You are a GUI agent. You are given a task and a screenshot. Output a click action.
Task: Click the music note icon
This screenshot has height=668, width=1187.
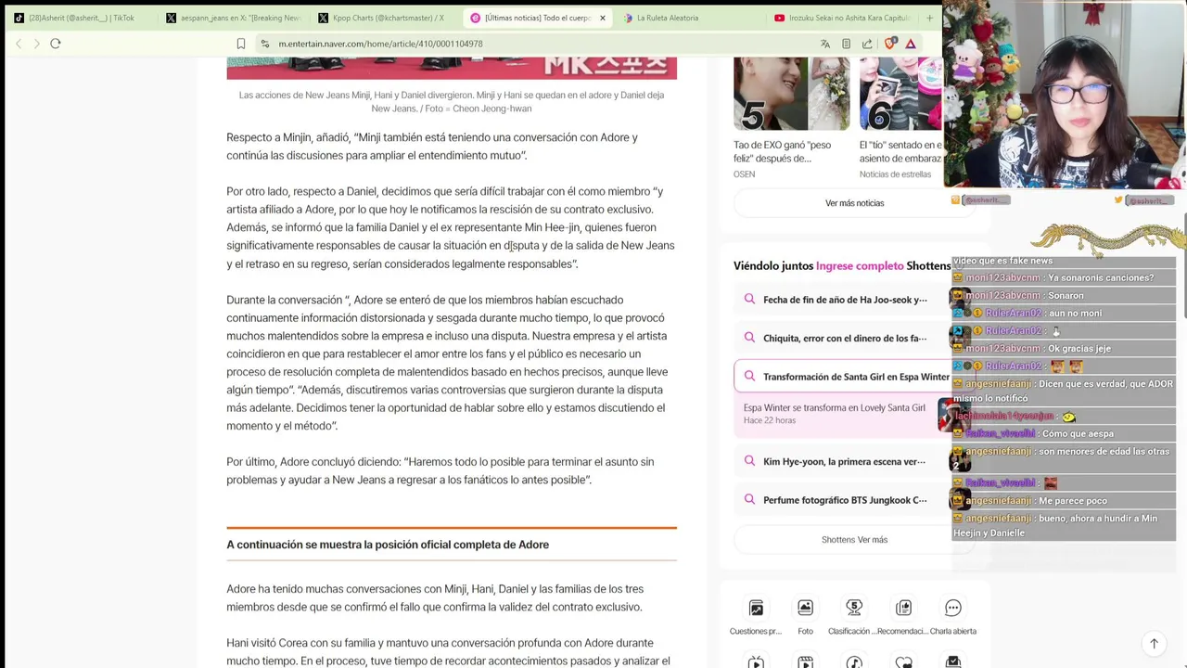[x=854, y=662]
